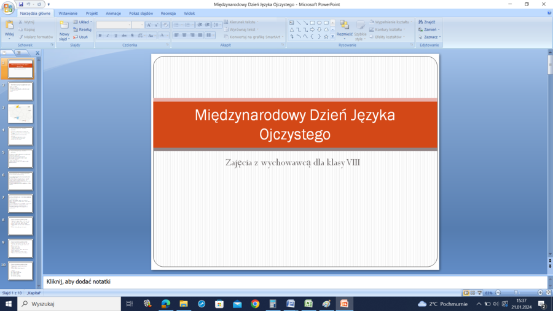Open File Explorer from the taskbar
Image resolution: width=553 pixels, height=311 pixels.
click(183, 304)
